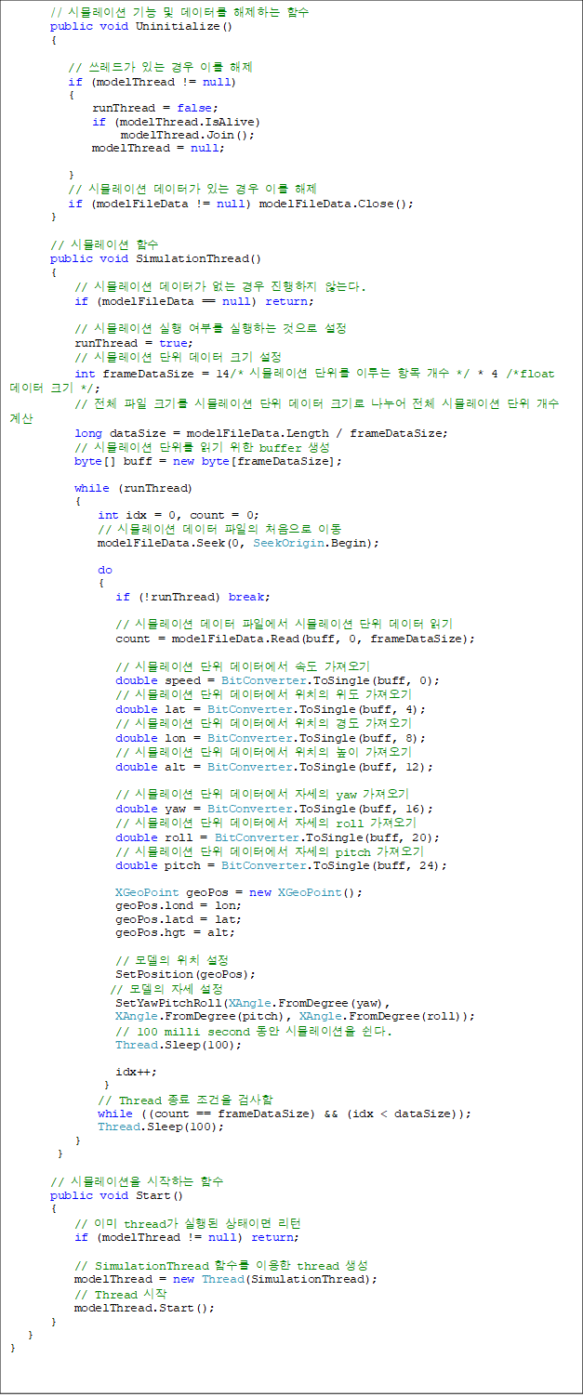Click 'if (modelThread.IsAlive)' line
Screen dimensions: 583x1397
(x=176, y=122)
